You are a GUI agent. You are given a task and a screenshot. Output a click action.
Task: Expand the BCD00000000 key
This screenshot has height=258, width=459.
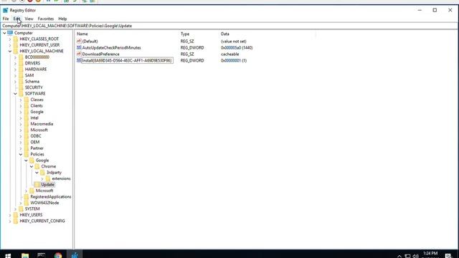point(15,57)
